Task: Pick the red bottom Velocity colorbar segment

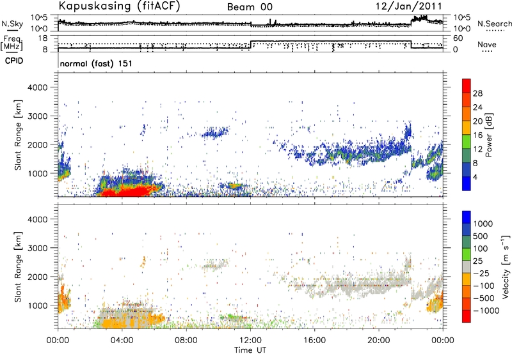Action: [x=467, y=316]
